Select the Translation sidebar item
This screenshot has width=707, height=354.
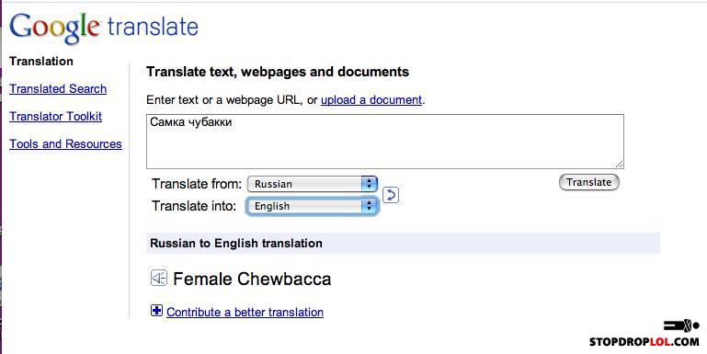[41, 61]
